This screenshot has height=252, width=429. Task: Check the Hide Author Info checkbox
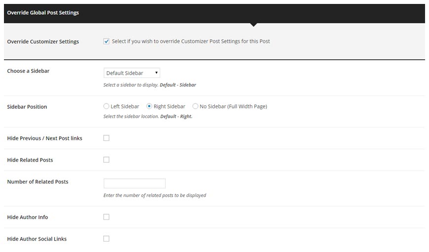[x=107, y=217]
